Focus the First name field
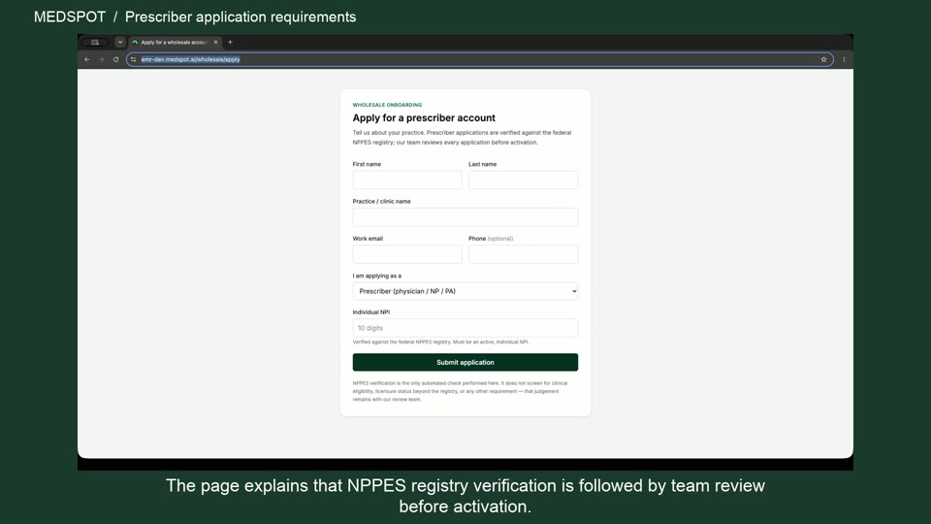The image size is (931, 524). click(407, 180)
